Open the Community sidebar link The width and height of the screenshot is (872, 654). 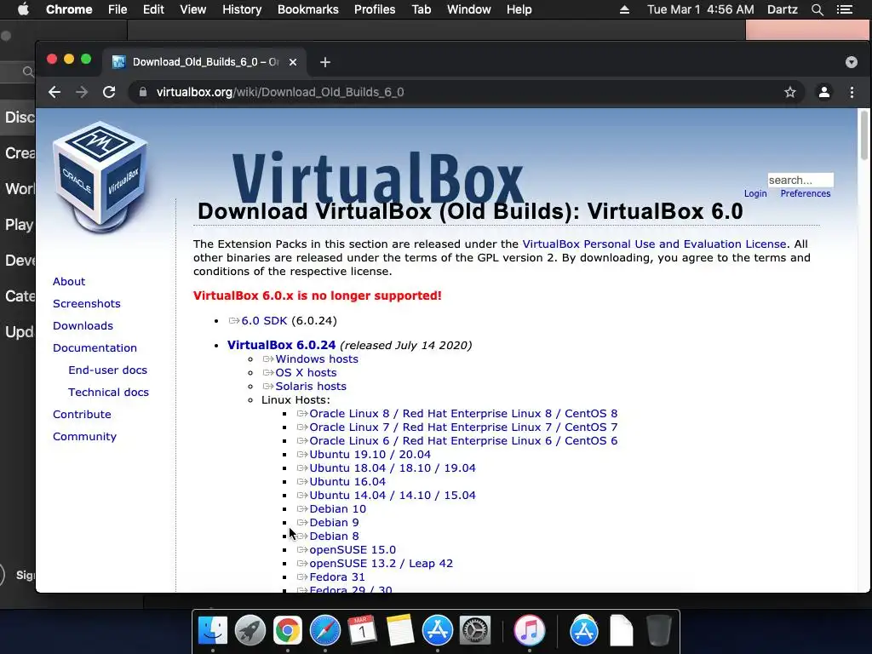point(84,437)
